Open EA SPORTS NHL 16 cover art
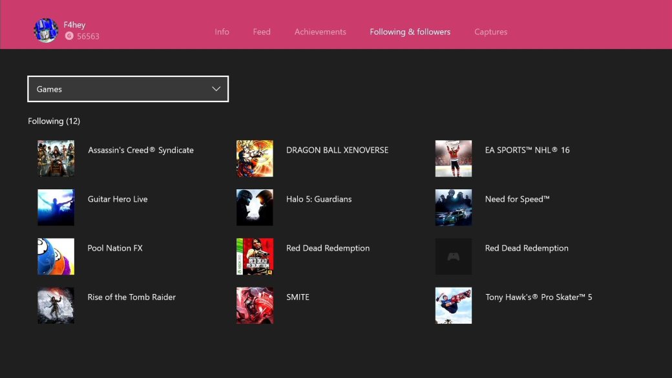 [454, 158]
